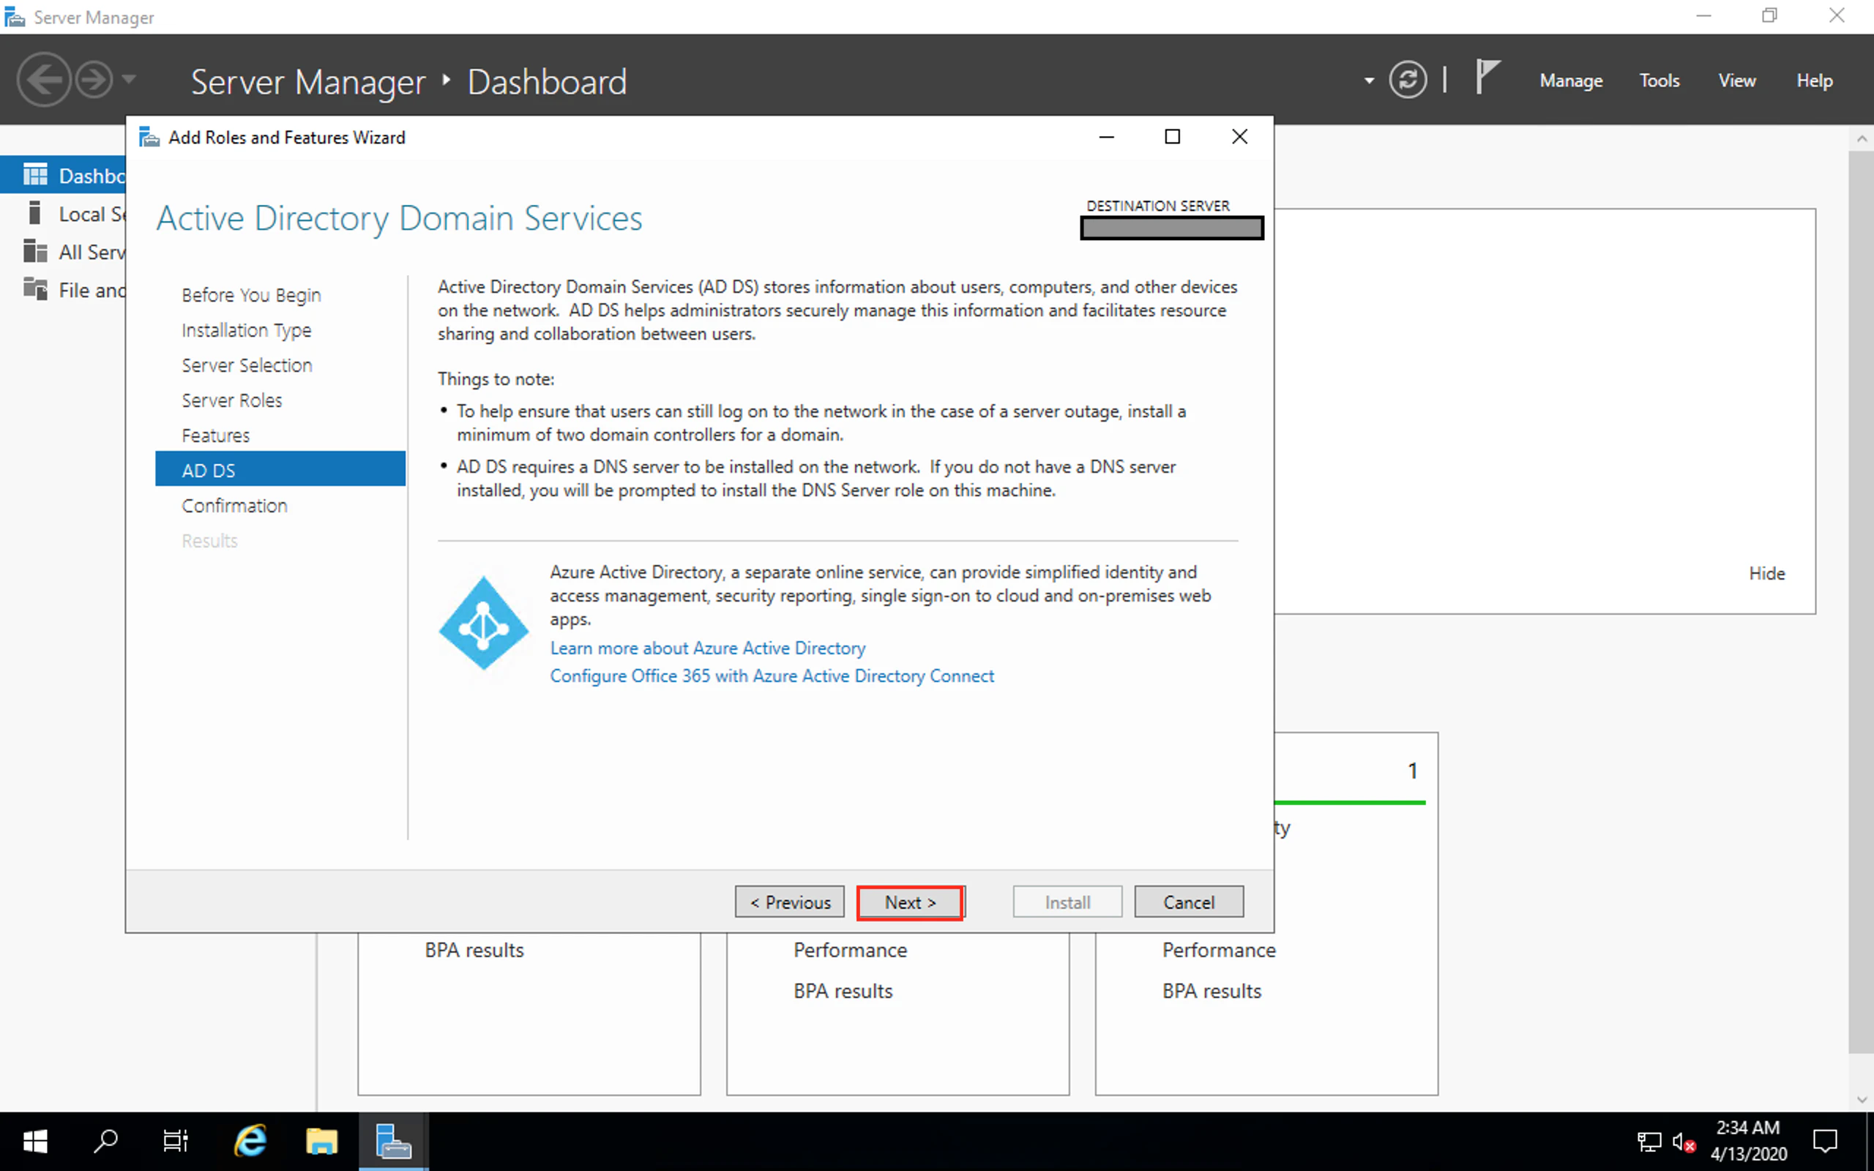Go to Confirmation wizard step

[x=234, y=506]
